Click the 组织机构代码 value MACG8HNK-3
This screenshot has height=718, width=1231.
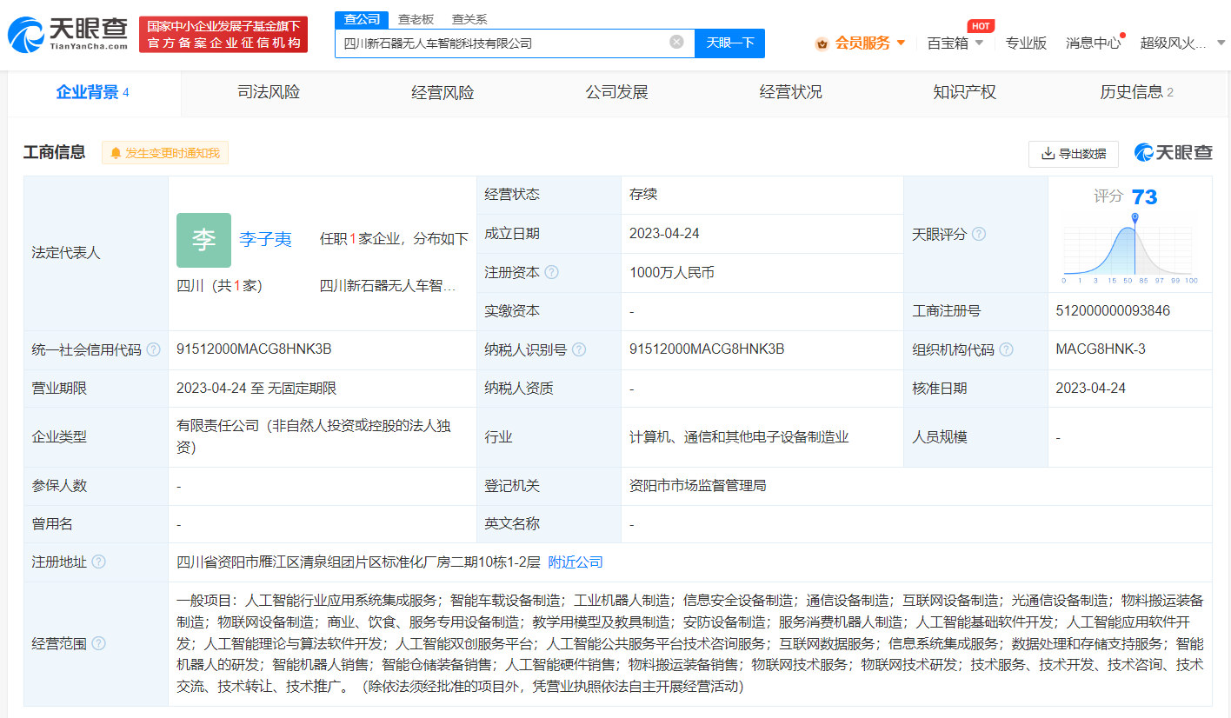[x=1101, y=349]
